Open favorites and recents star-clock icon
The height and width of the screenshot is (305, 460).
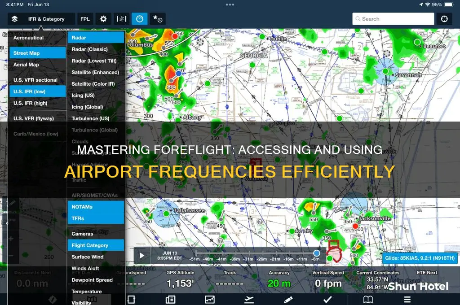158,19
